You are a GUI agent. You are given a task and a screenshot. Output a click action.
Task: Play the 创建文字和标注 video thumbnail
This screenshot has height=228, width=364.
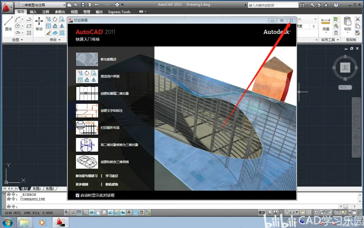(x=87, y=110)
